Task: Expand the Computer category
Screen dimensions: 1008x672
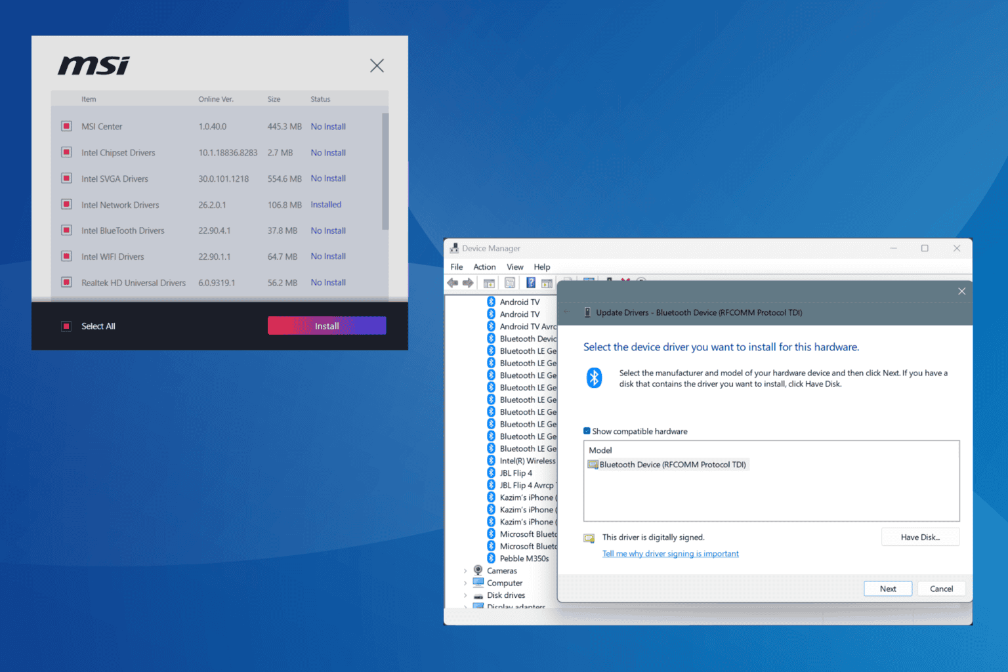Action: click(465, 583)
